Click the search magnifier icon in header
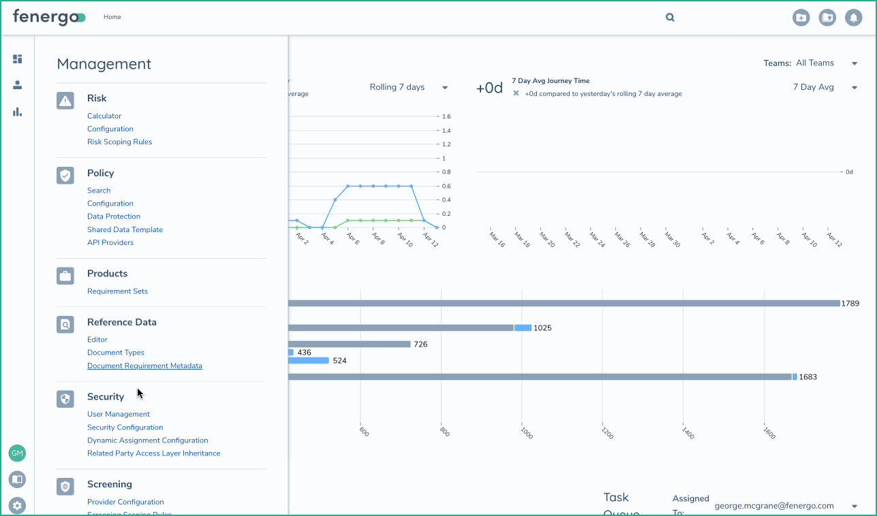The height and width of the screenshot is (516, 877). pos(670,18)
